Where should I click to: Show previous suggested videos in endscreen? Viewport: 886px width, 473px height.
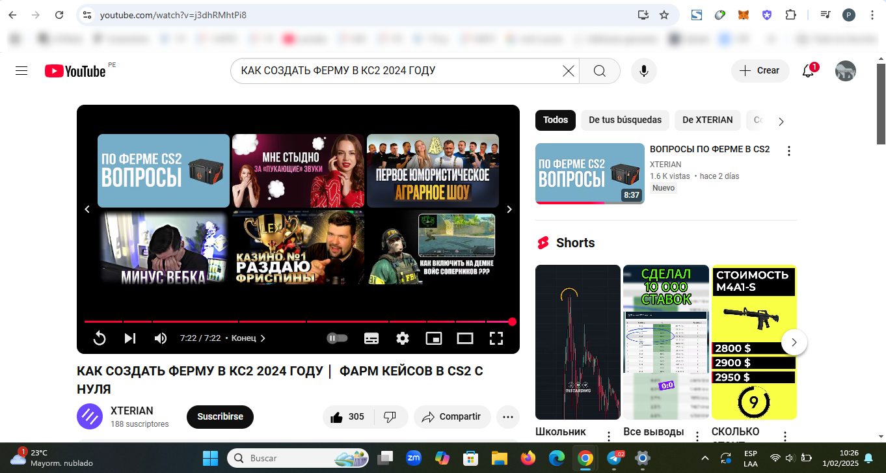click(x=87, y=209)
